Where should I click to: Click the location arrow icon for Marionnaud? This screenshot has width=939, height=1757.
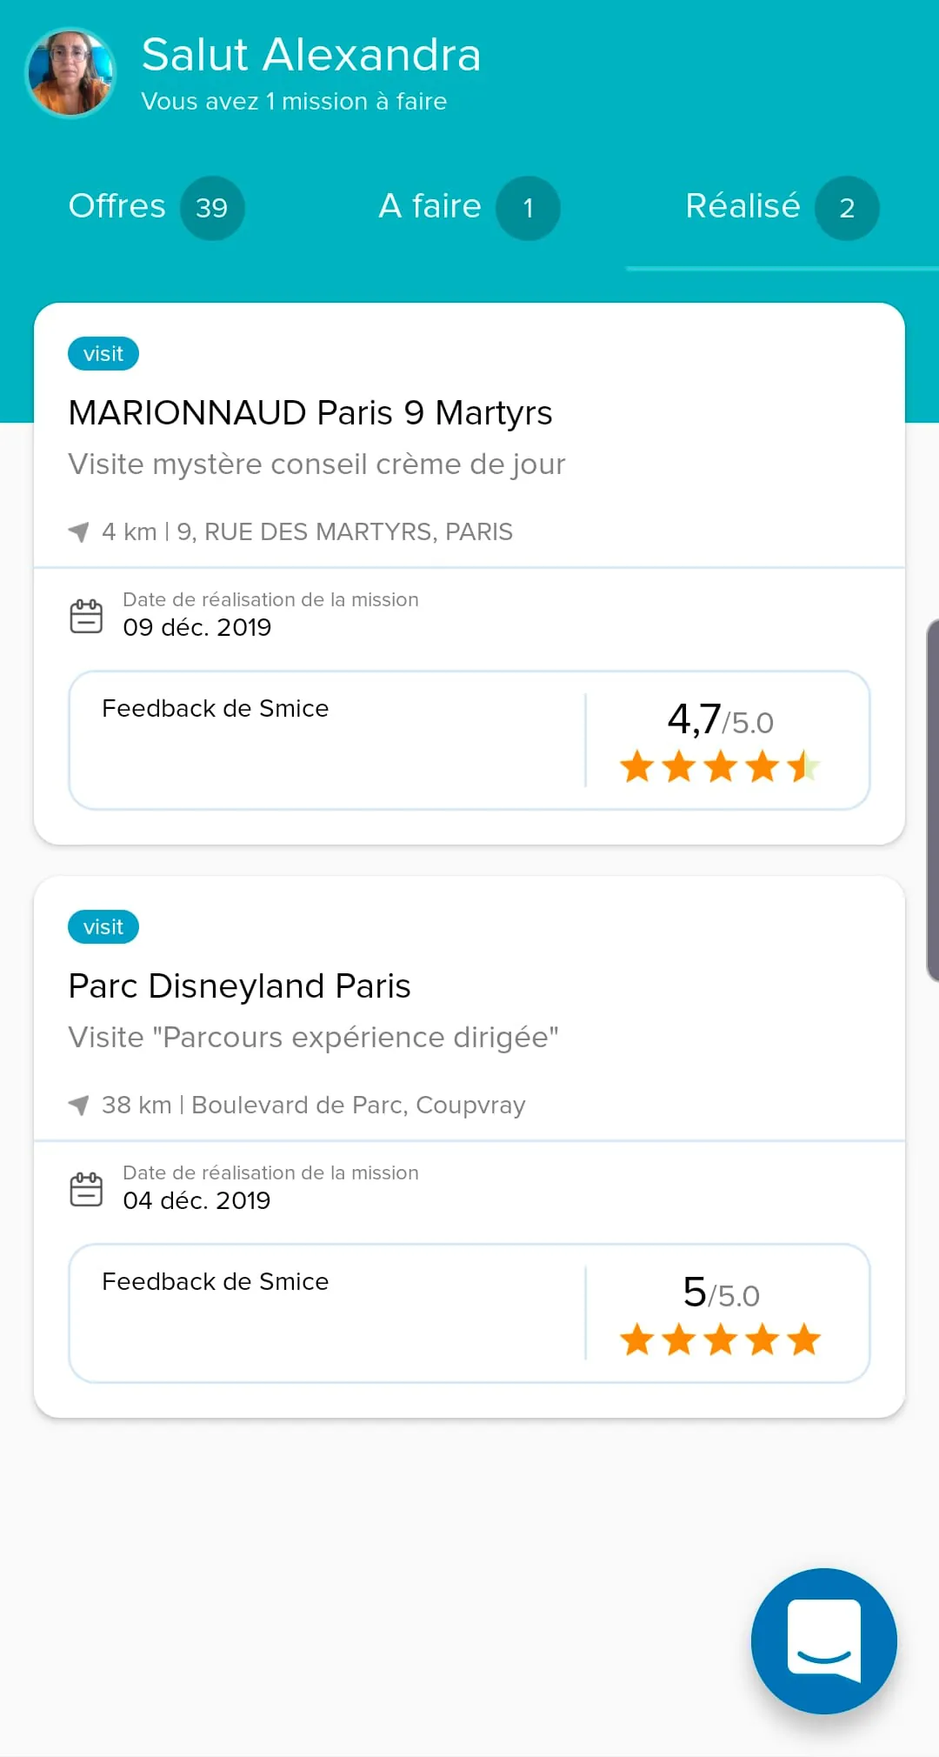tap(79, 531)
